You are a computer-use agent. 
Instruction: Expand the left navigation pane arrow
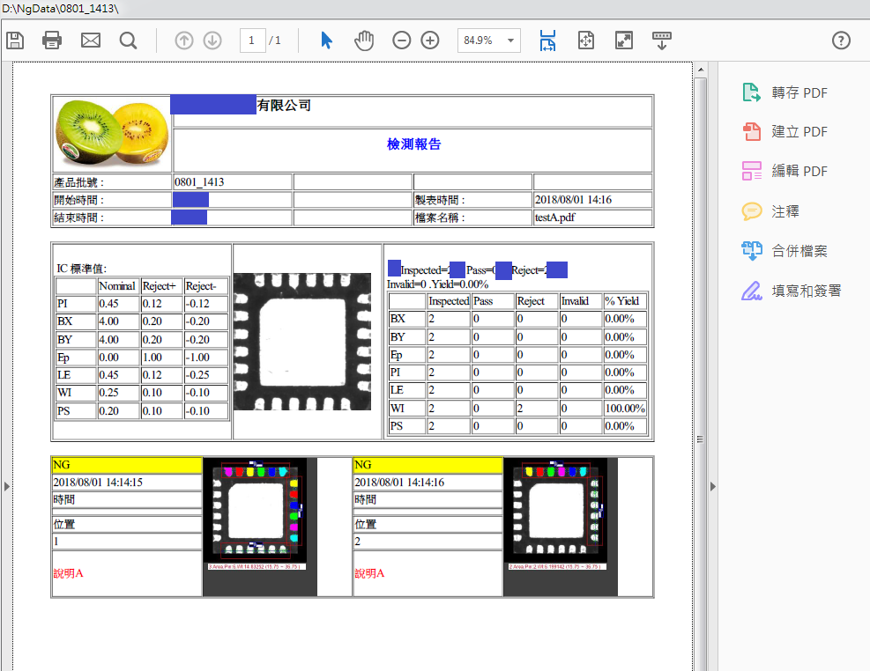click(x=7, y=486)
